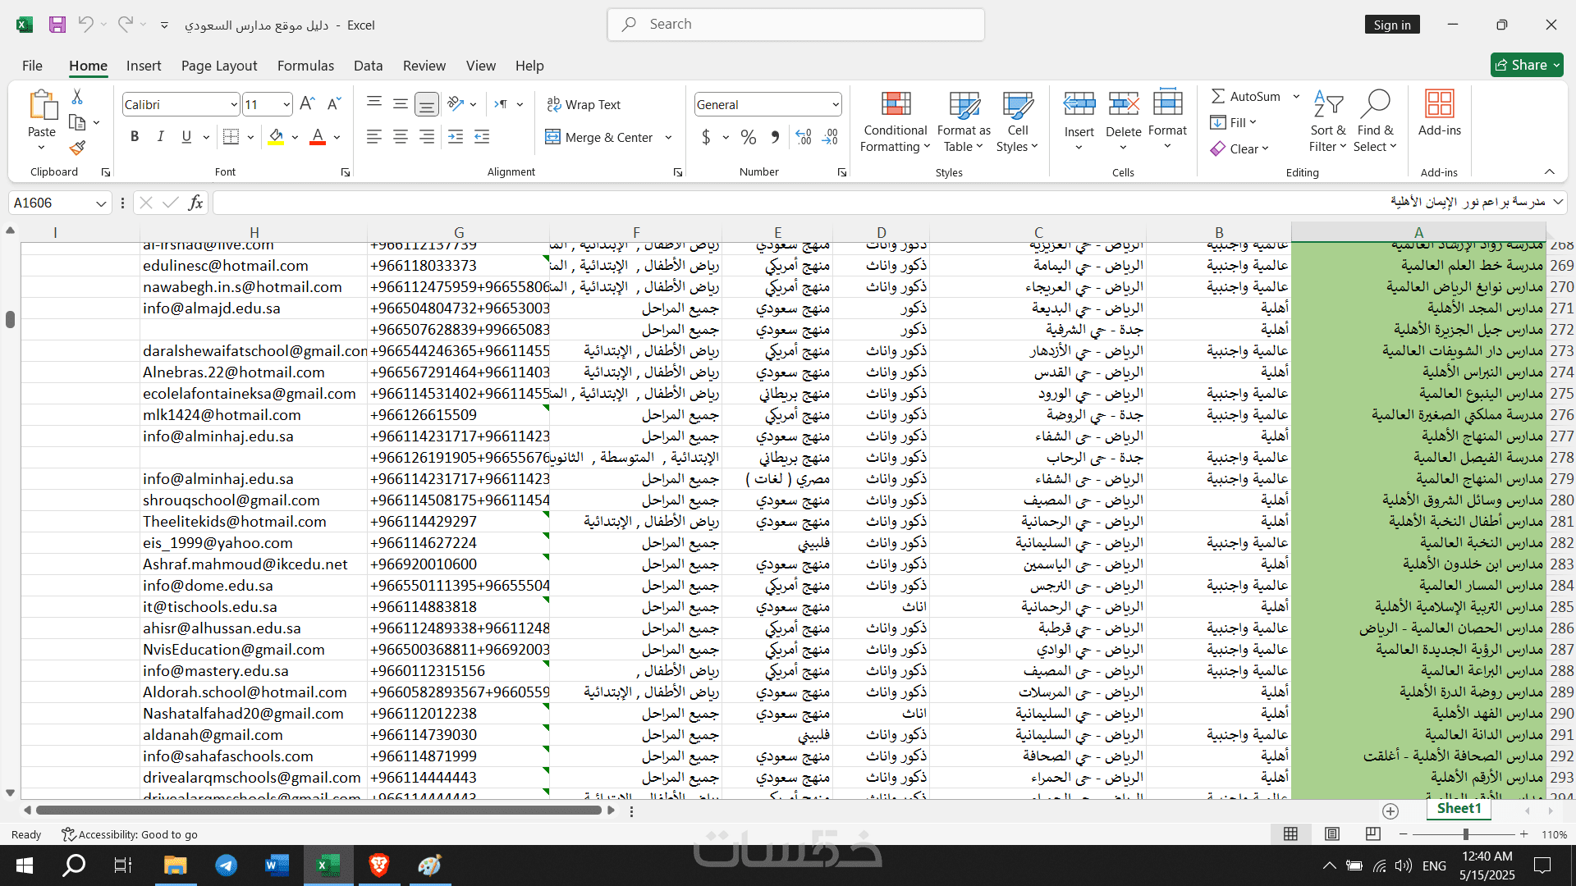1576x886 pixels.
Task: Open the General number format dropdown
Action: pos(836,104)
